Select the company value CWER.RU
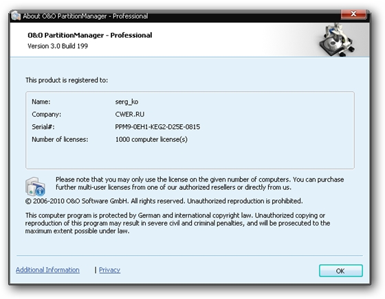Viewport: 385px width, 299px height. point(130,114)
